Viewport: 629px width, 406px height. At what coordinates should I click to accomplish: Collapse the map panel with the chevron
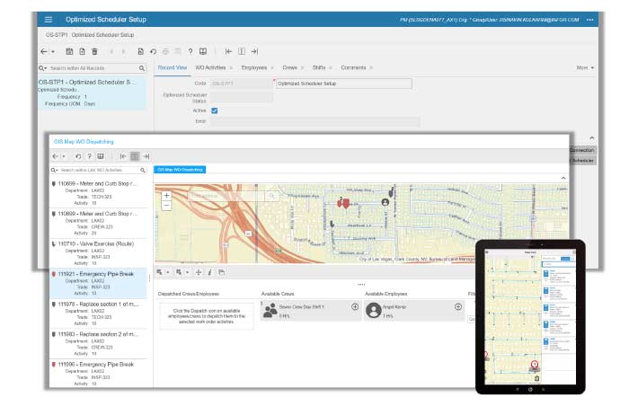point(563,178)
